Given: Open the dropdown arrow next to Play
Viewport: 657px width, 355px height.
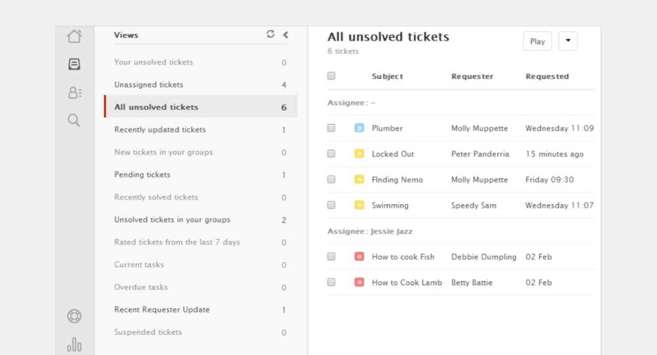Looking at the screenshot, I should pos(568,41).
